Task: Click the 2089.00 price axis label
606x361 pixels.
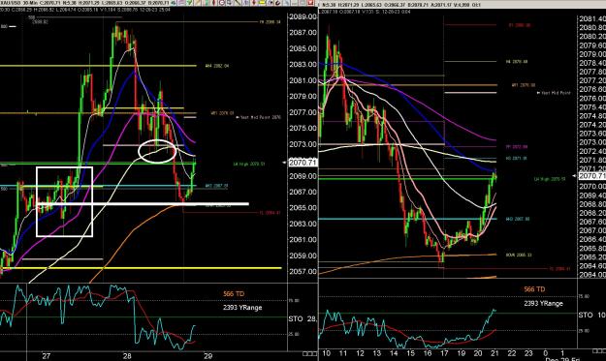Action: pyautogui.click(x=303, y=17)
